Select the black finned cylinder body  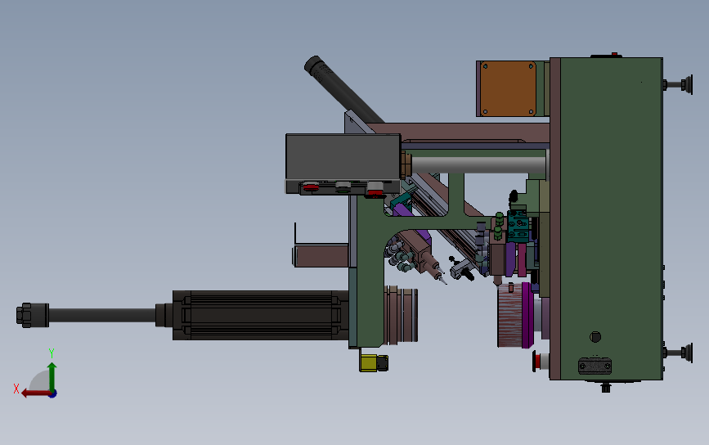coord(261,315)
